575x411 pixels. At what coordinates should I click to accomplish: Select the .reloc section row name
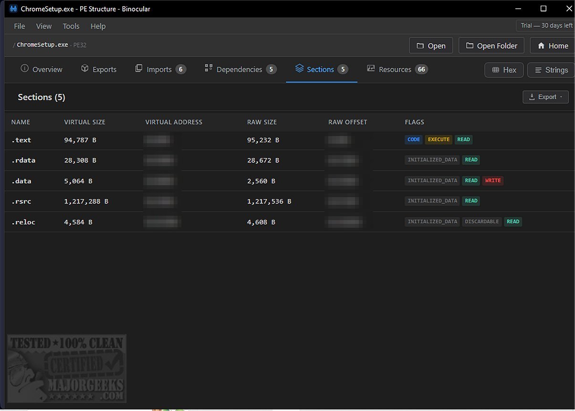point(23,222)
